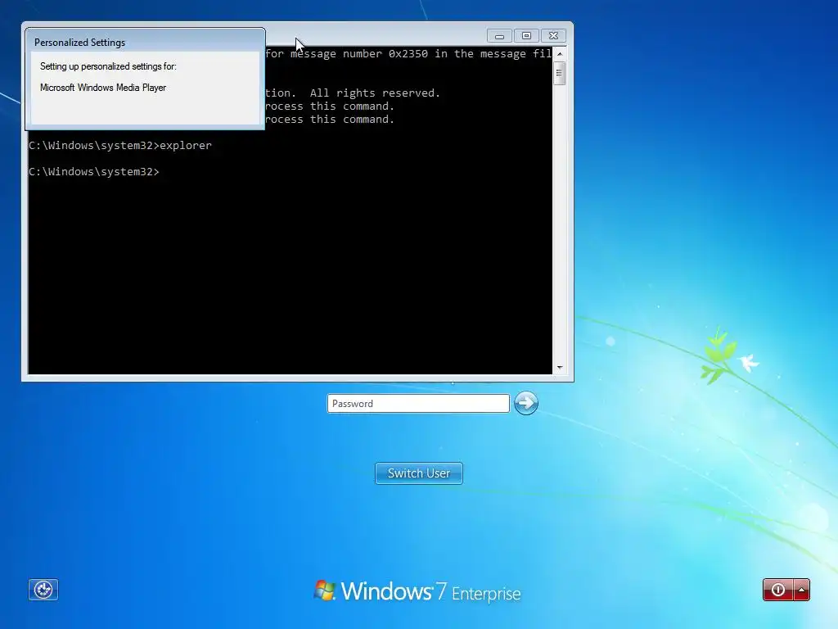Open the shutdown options arrow menu
Viewport: 838px width, 629px height.
[x=802, y=590]
